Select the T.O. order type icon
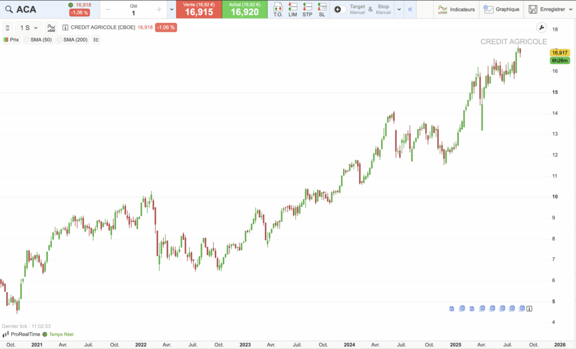The image size is (576, 349). [x=277, y=9]
